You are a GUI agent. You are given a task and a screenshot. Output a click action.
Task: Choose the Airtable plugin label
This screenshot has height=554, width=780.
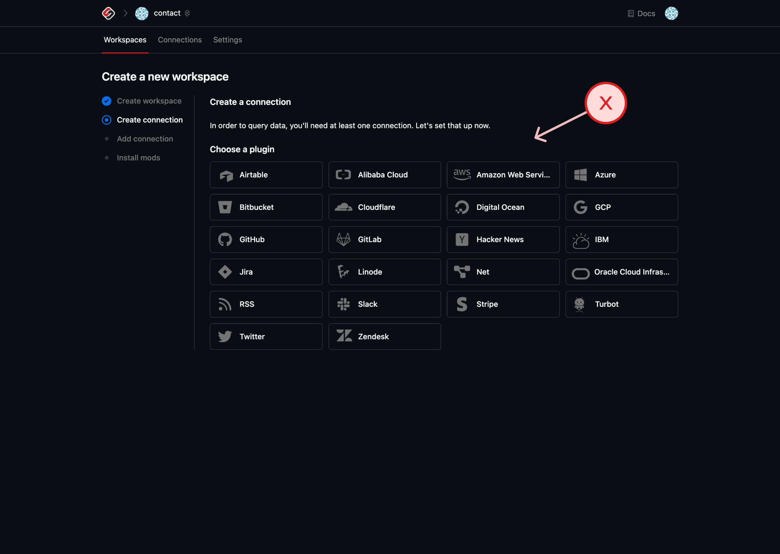253,175
